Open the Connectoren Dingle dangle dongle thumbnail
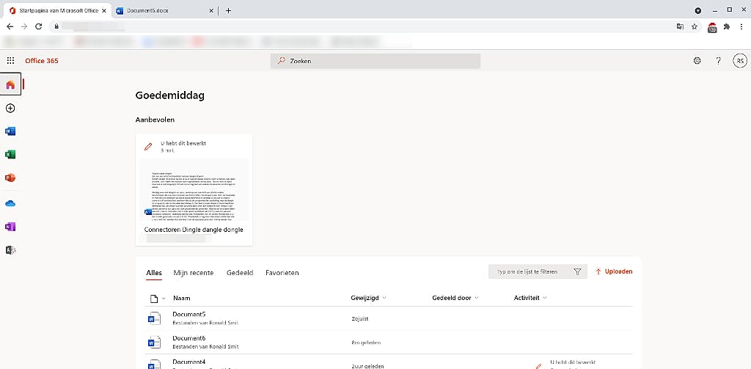The height and width of the screenshot is (369, 751). tap(194, 190)
